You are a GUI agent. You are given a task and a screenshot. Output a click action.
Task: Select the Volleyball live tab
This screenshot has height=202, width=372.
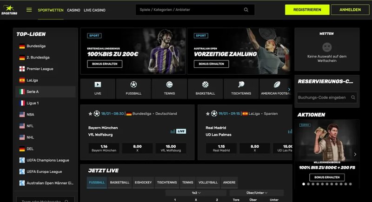(208, 182)
